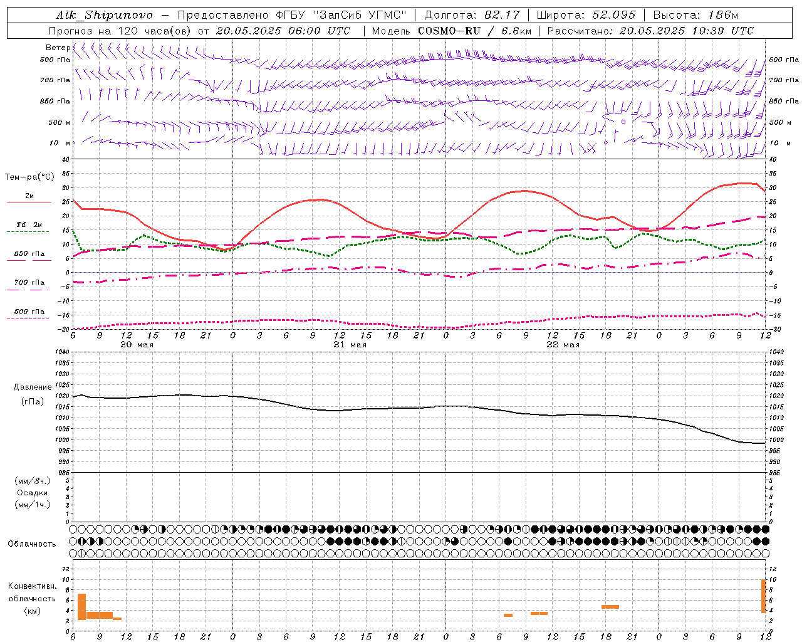802x642 pixels.
Task: Click the tall orange bar at the chart's final hour
Action: click(764, 596)
